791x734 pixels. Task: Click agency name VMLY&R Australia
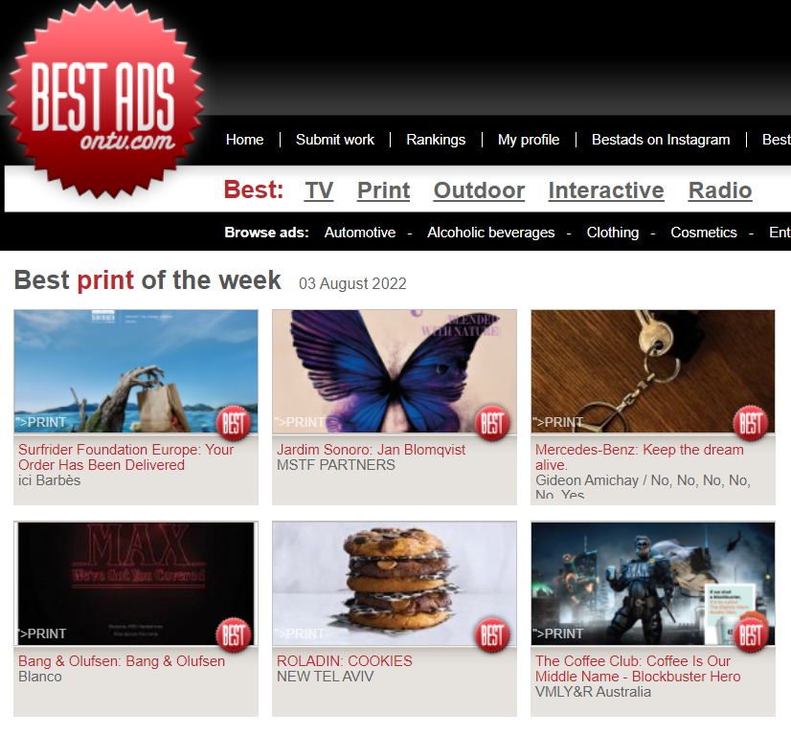tap(594, 692)
